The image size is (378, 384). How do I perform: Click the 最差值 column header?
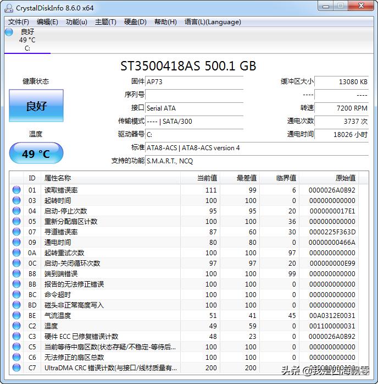click(x=240, y=178)
